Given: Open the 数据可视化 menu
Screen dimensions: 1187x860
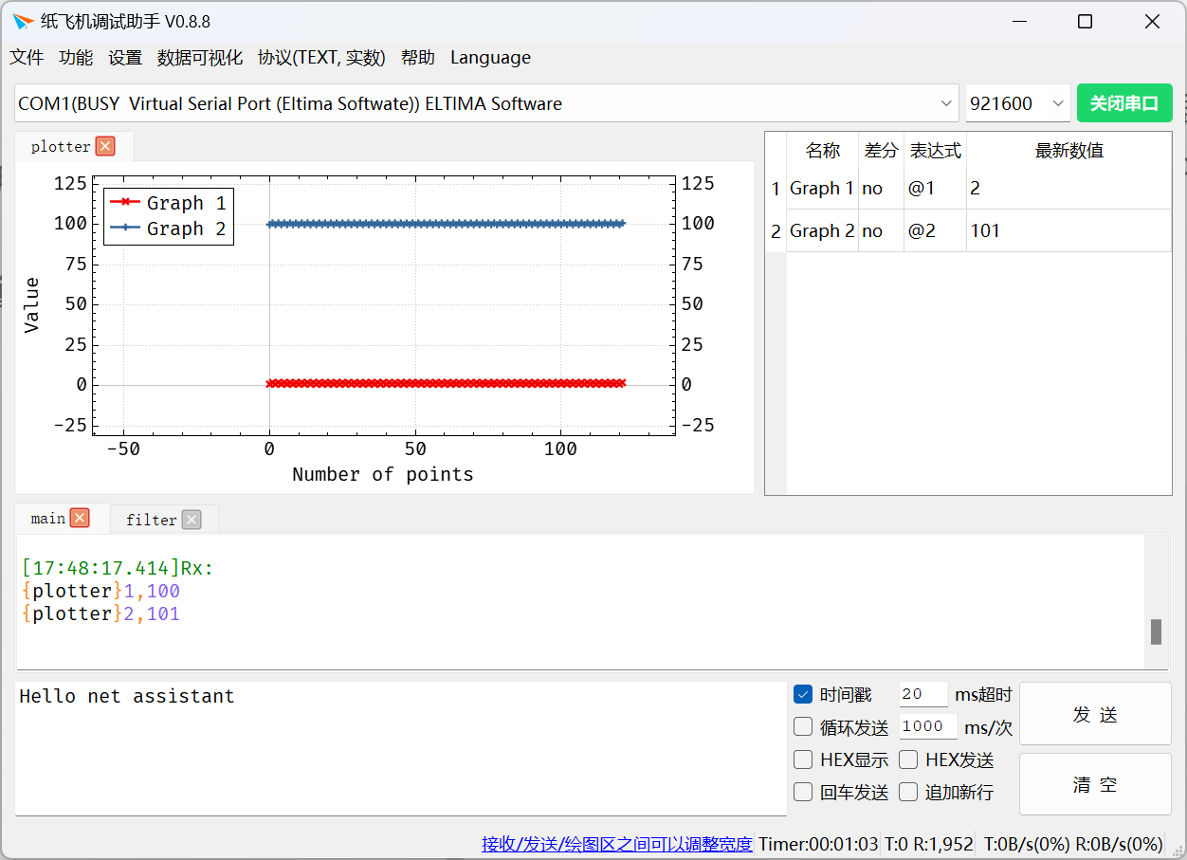Looking at the screenshot, I should click(x=200, y=57).
